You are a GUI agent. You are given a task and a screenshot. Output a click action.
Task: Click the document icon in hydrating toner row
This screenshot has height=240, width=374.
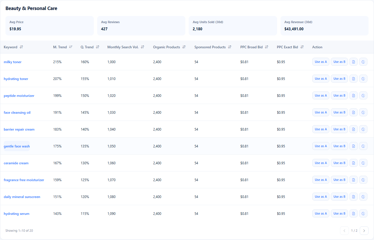click(x=353, y=79)
